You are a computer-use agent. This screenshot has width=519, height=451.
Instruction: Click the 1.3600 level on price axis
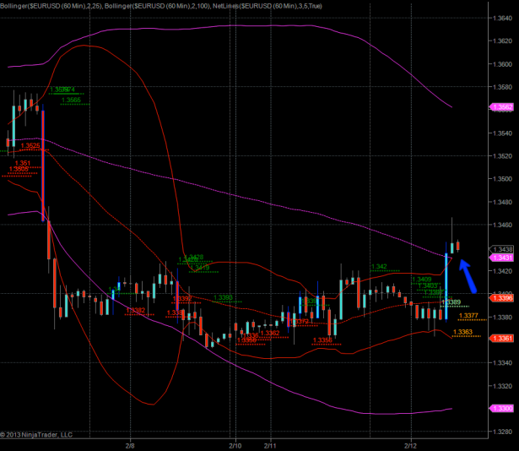(x=503, y=64)
